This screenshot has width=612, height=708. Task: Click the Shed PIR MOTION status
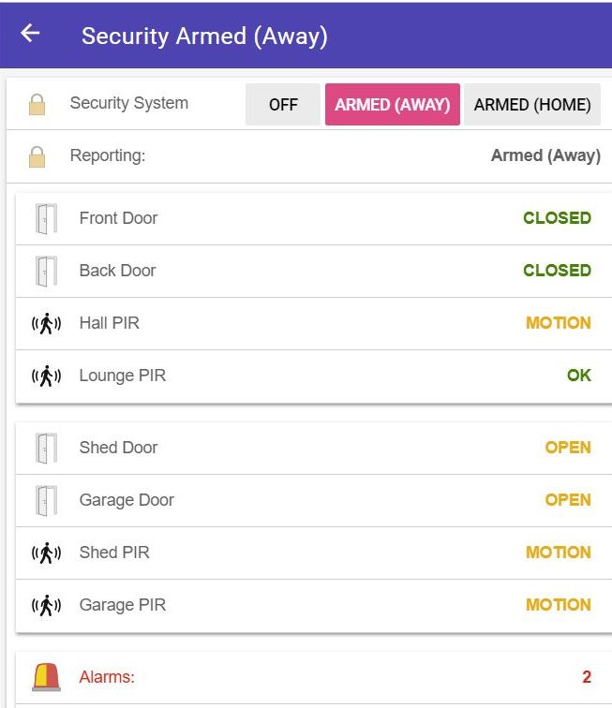559,553
